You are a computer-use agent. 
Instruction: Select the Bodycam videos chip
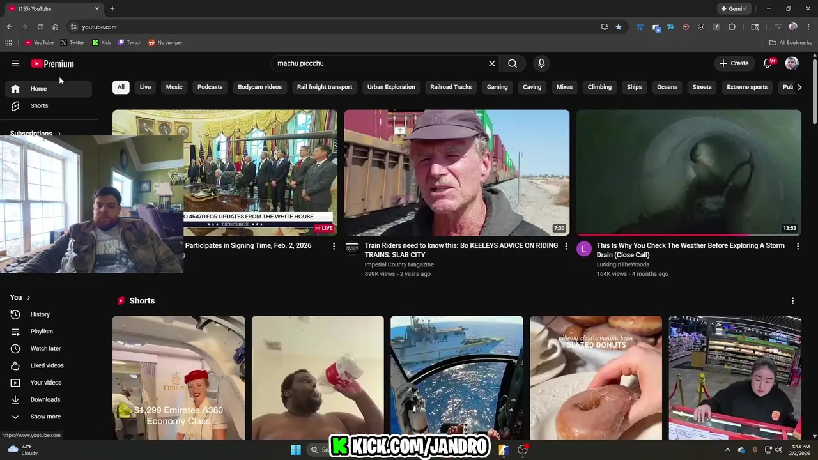point(259,87)
